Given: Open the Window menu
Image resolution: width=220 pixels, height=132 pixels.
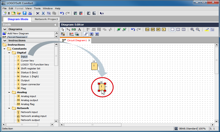Looking at the screenshot, I should tap(48, 8).
